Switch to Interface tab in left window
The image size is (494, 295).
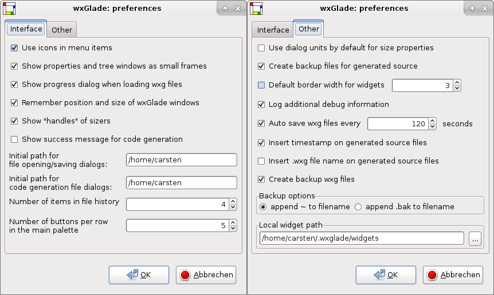click(x=26, y=29)
